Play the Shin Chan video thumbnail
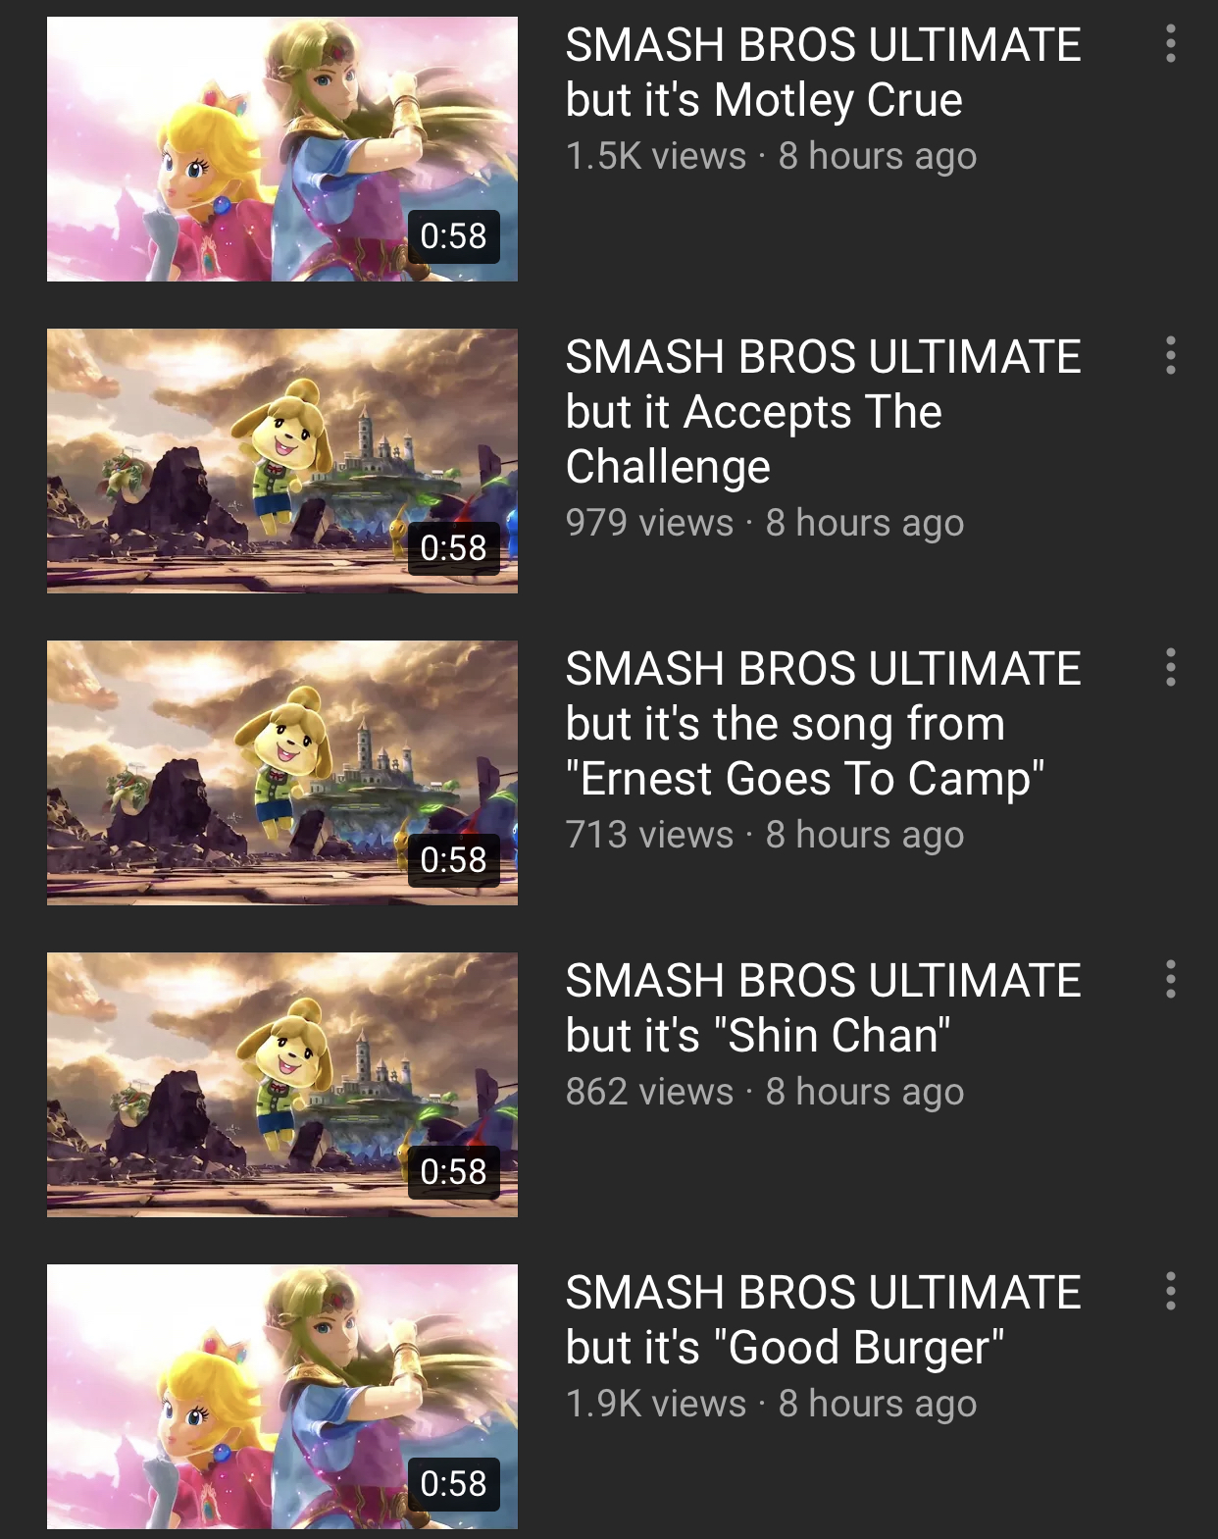Viewport: 1218px width, 1539px height. 282,1085
